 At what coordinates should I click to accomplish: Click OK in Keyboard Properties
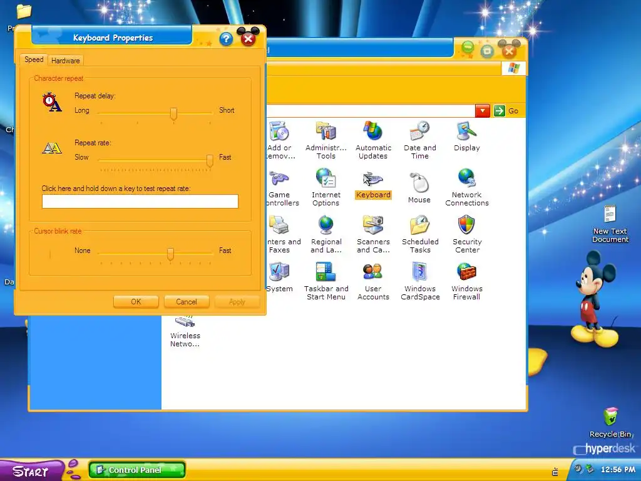(136, 302)
